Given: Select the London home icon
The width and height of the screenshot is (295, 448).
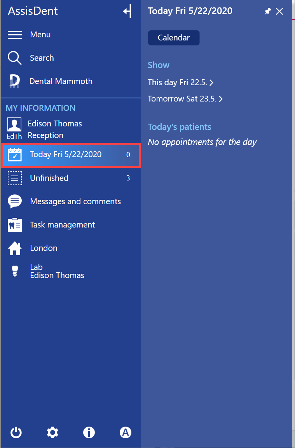Looking at the screenshot, I should (14, 248).
